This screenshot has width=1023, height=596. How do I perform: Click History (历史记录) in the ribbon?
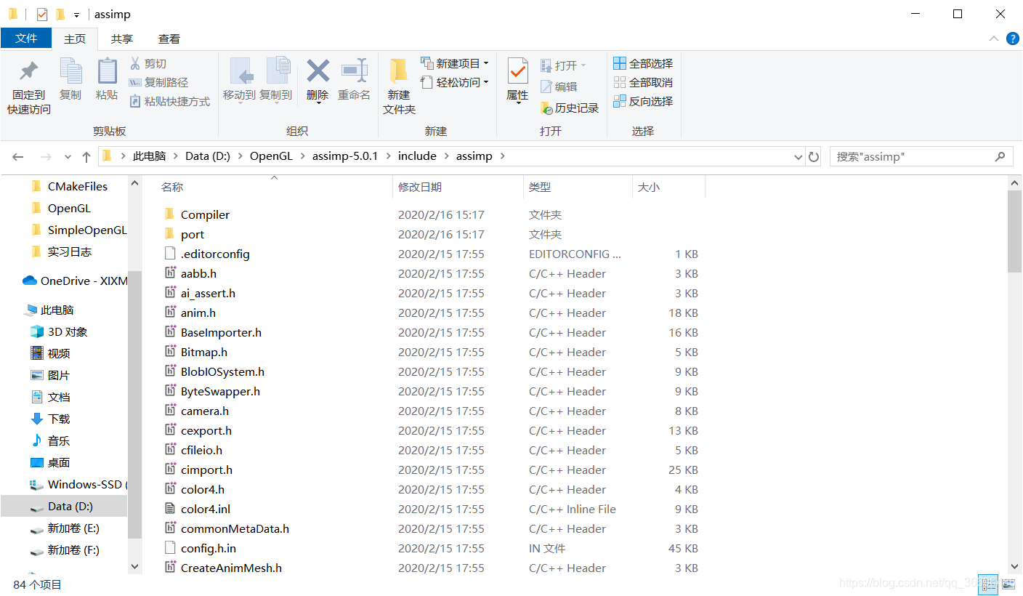click(x=570, y=108)
